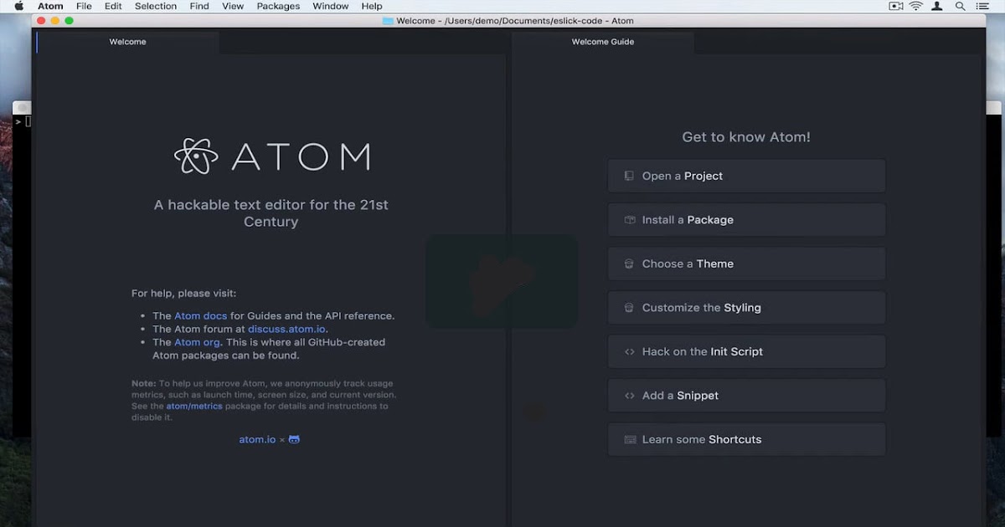
Task: Click the styling icon on Customize the Styling
Action: (628, 307)
